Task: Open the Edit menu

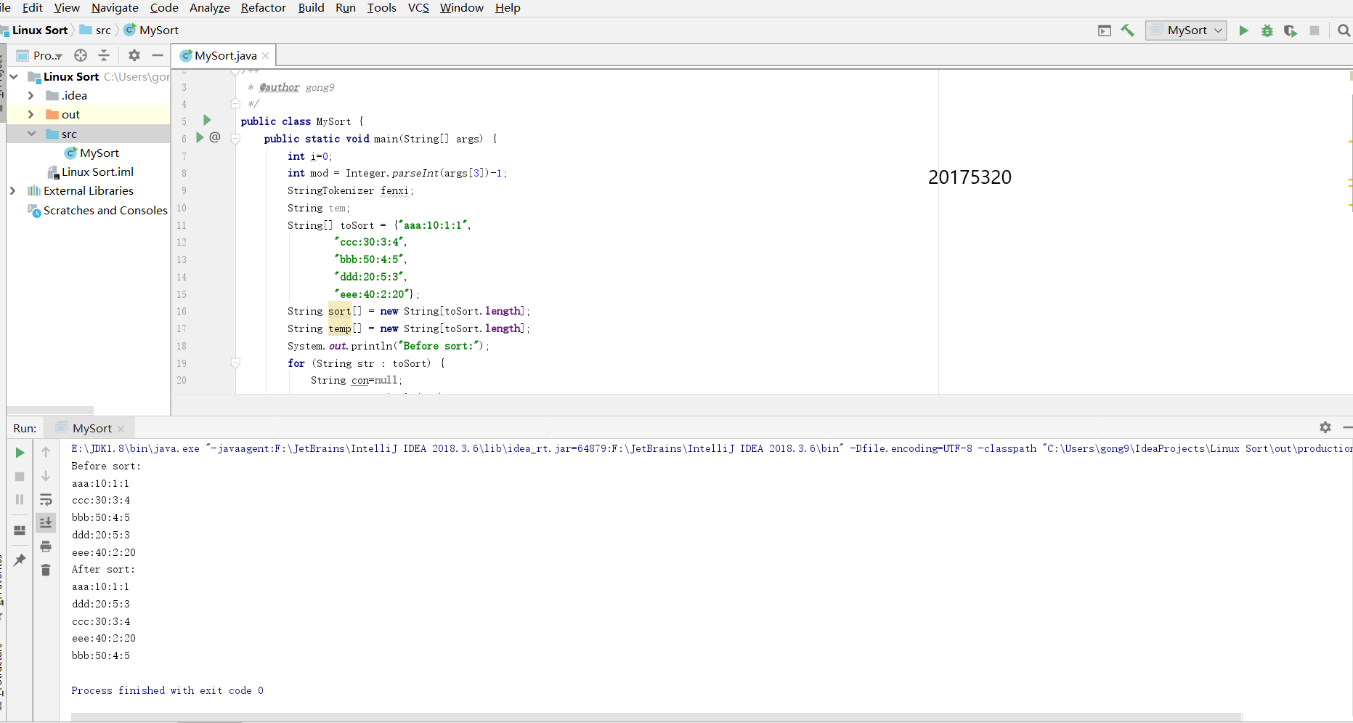Action: pyautogui.click(x=33, y=8)
